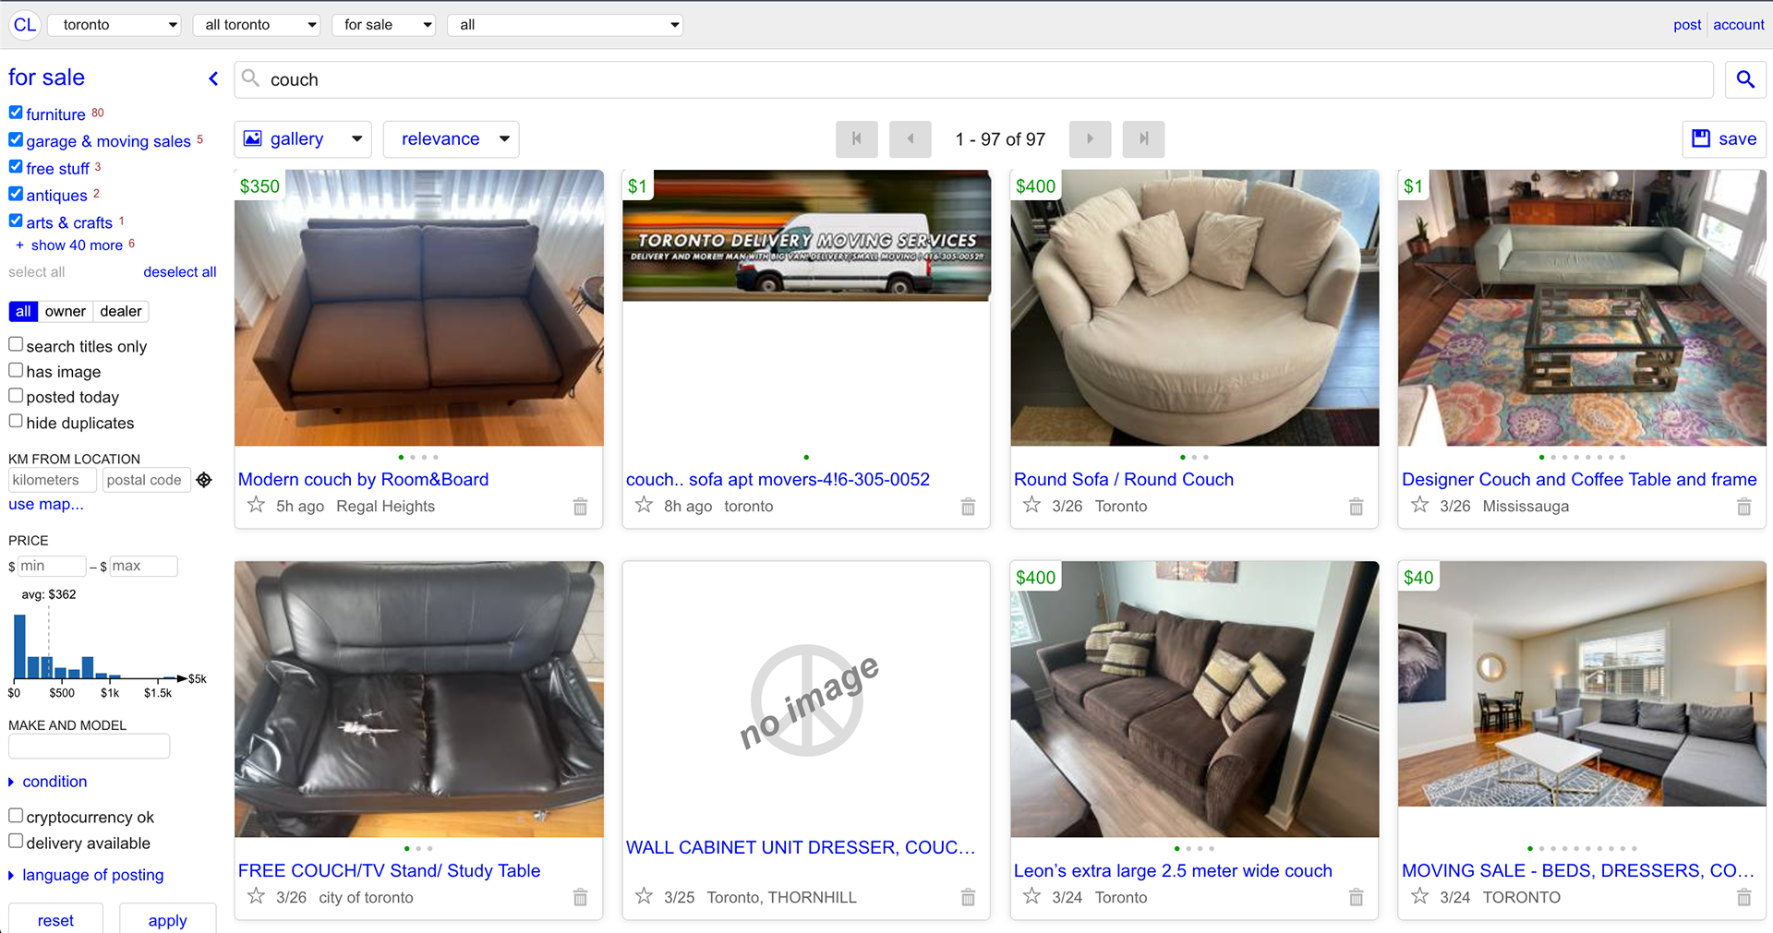
Task: Select the all seller type tab
Action: [x=23, y=312]
